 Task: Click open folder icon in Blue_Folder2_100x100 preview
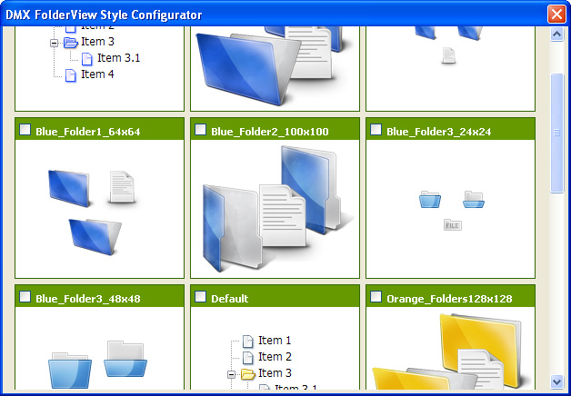point(233,228)
